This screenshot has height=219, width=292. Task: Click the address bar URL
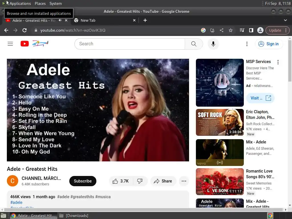click(x=73, y=30)
